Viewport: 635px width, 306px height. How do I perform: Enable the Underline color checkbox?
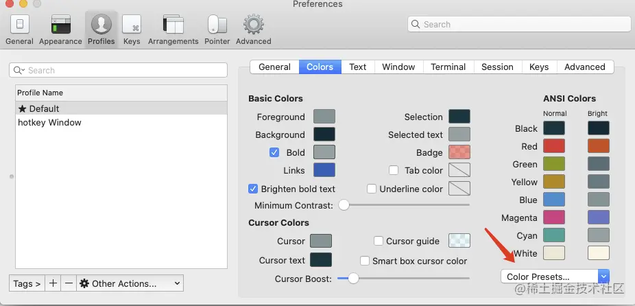(372, 189)
